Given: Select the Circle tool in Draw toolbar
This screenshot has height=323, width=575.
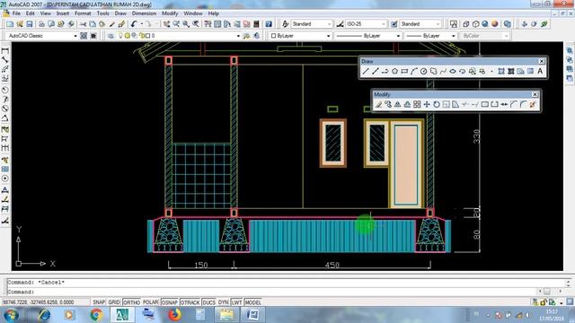Looking at the screenshot, I should coord(423,72).
